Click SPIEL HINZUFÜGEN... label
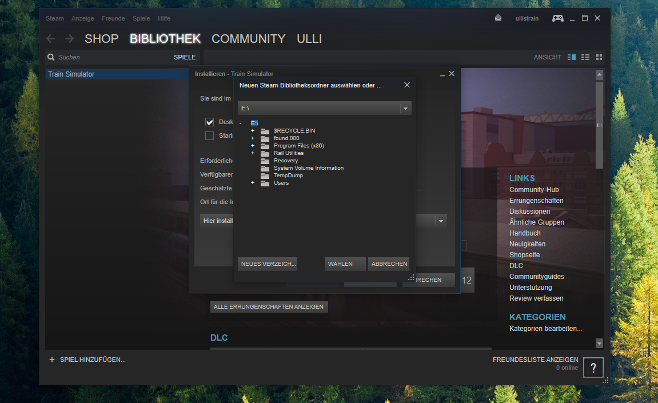Viewport: 658px width, 403px height. pos(93,360)
